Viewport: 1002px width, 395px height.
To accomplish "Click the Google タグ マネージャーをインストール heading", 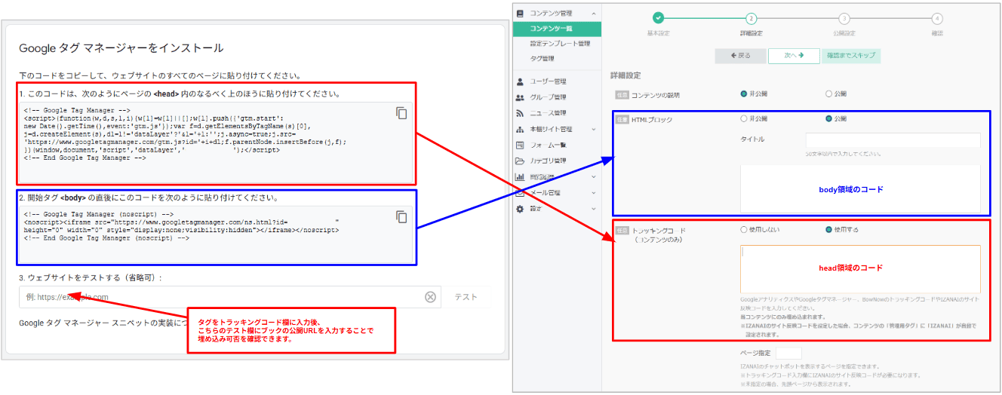I will coord(121,47).
